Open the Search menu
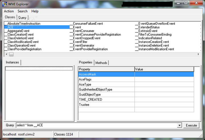This screenshot has height=140, width=205. point(22,11)
